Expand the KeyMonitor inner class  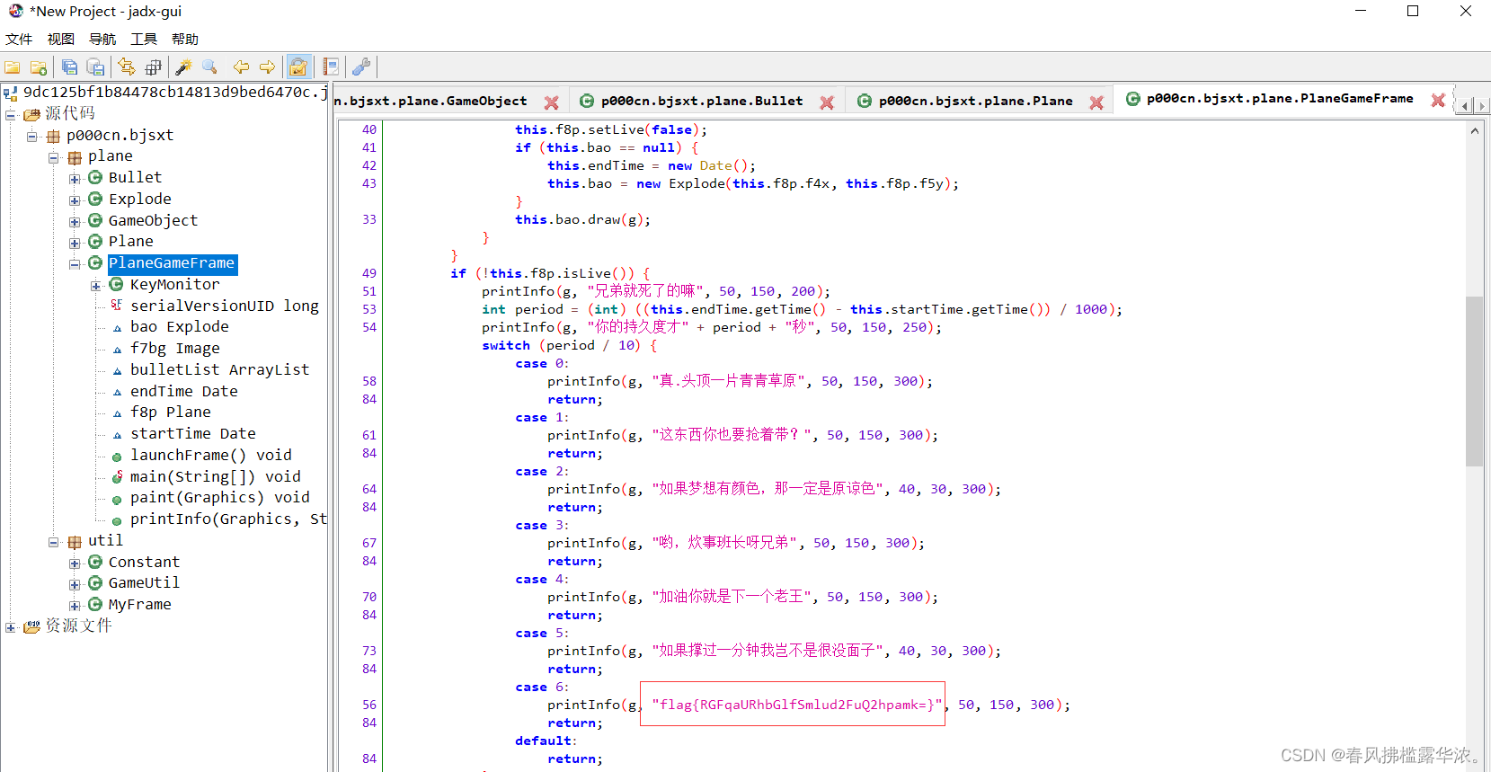(96, 286)
